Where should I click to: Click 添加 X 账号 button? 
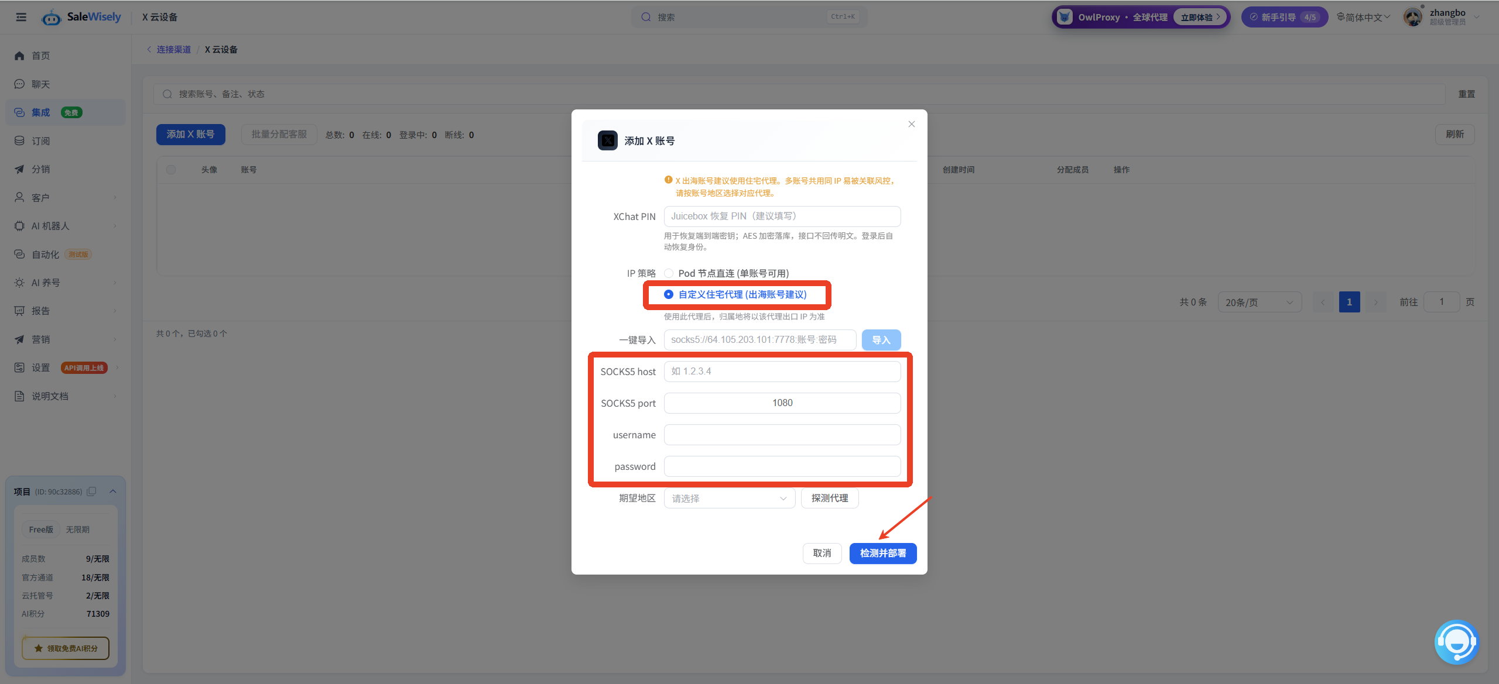pyautogui.click(x=190, y=135)
